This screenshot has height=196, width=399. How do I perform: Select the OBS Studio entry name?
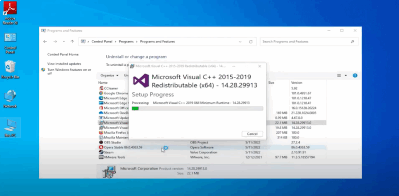coord(113,142)
